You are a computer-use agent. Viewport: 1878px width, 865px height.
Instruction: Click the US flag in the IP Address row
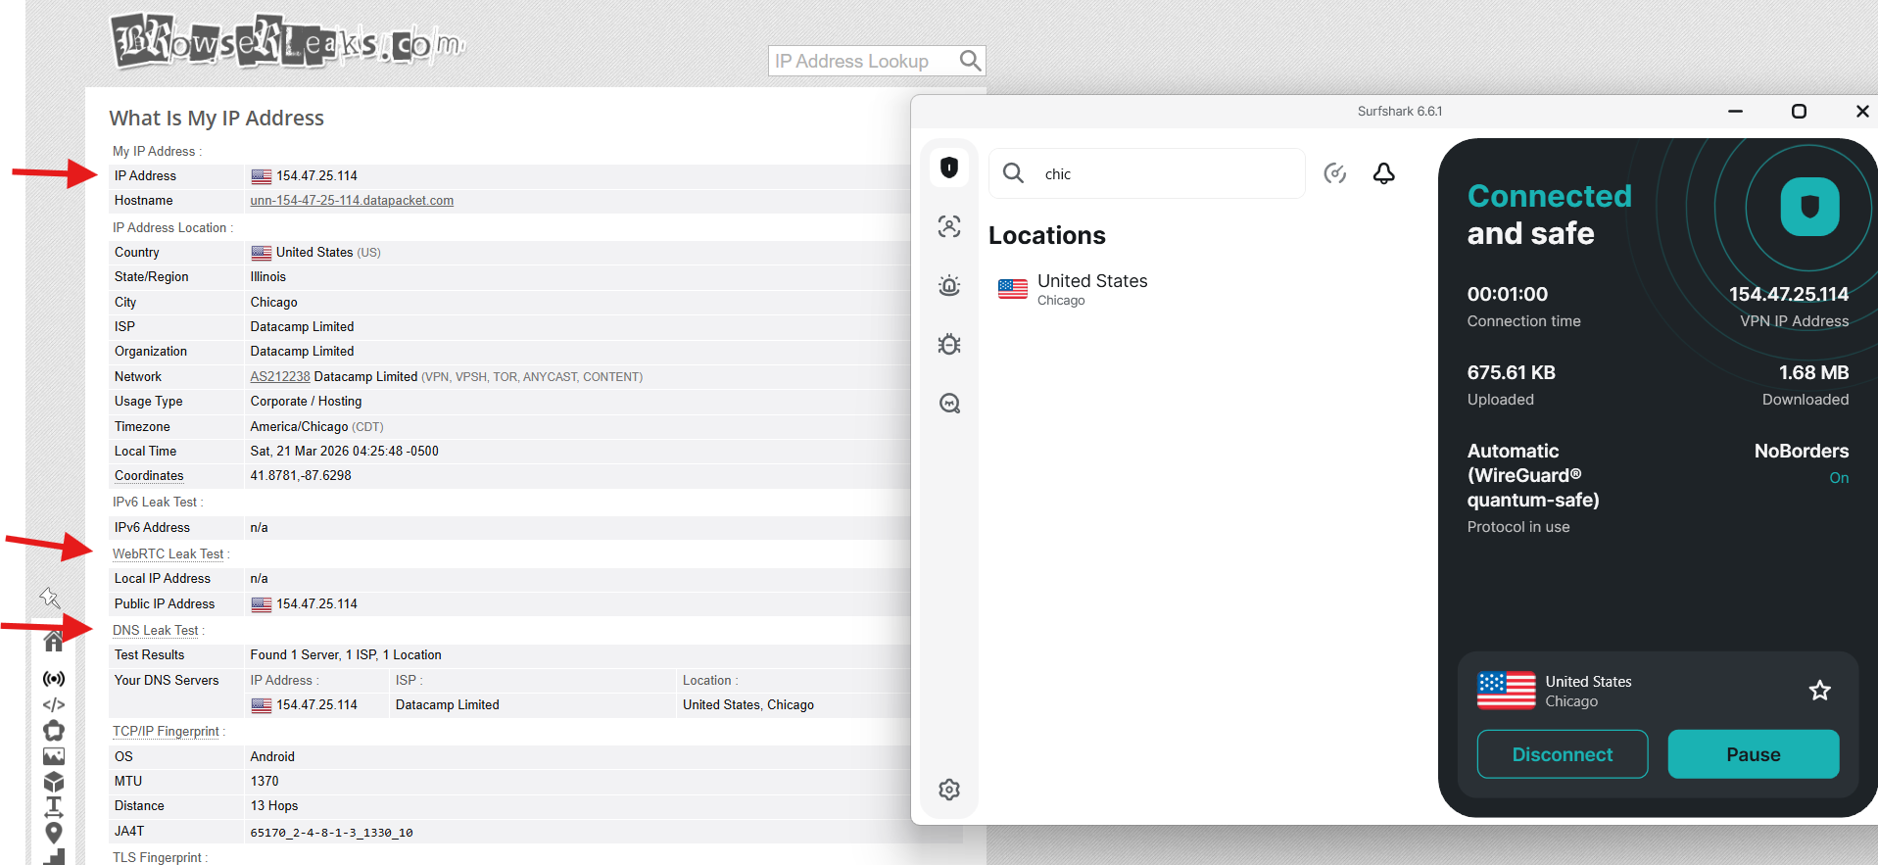[x=262, y=176]
